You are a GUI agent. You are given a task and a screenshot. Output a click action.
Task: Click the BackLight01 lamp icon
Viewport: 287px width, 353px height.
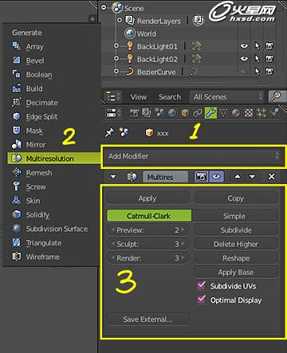(130, 45)
